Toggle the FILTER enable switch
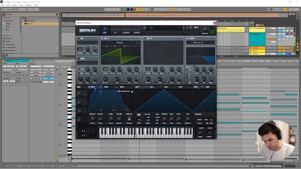 tap(188, 38)
